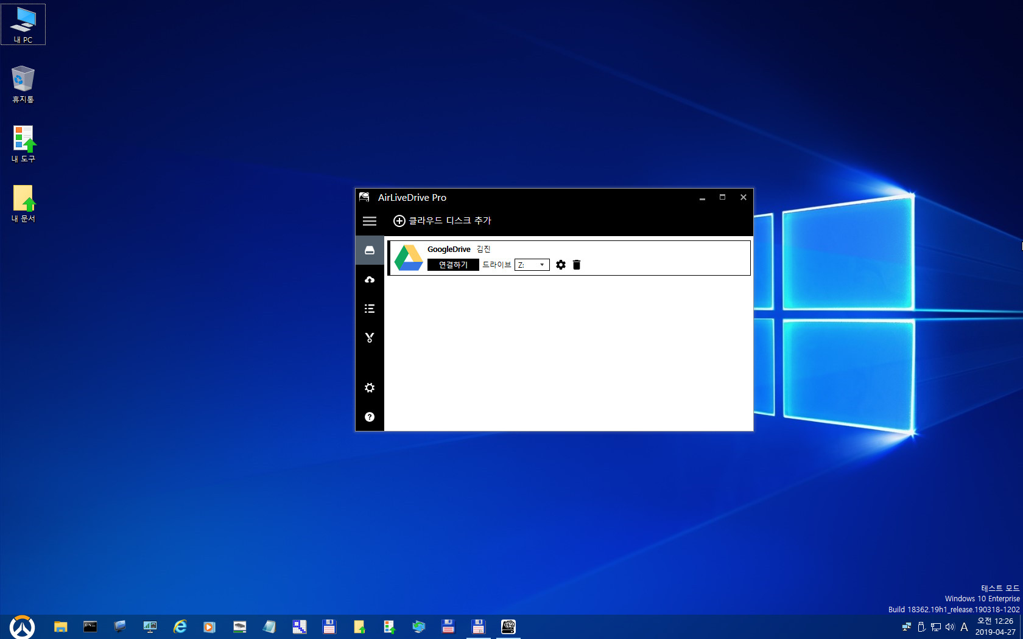Open Internet Explorer from the taskbar
Image resolution: width=1023 pixels, height=639 pixels.
(x=180, y=627)
